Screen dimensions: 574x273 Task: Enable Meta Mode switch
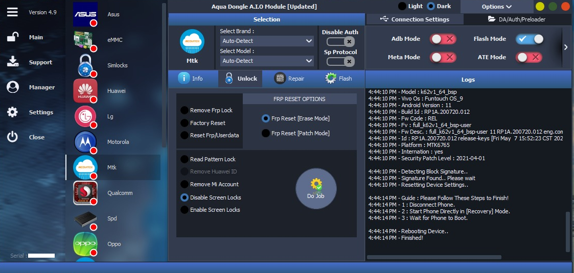click(443, 57)
